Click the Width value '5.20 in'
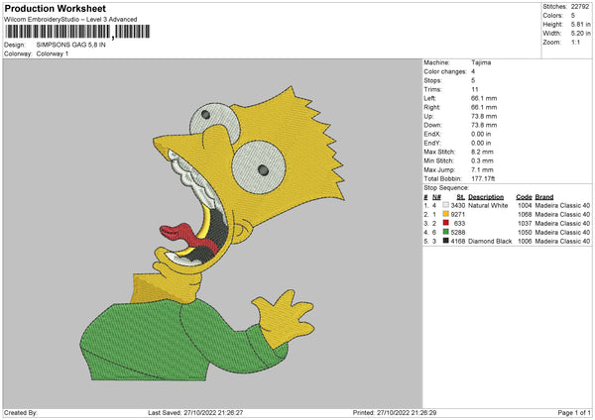 click(x=580, y=34)
